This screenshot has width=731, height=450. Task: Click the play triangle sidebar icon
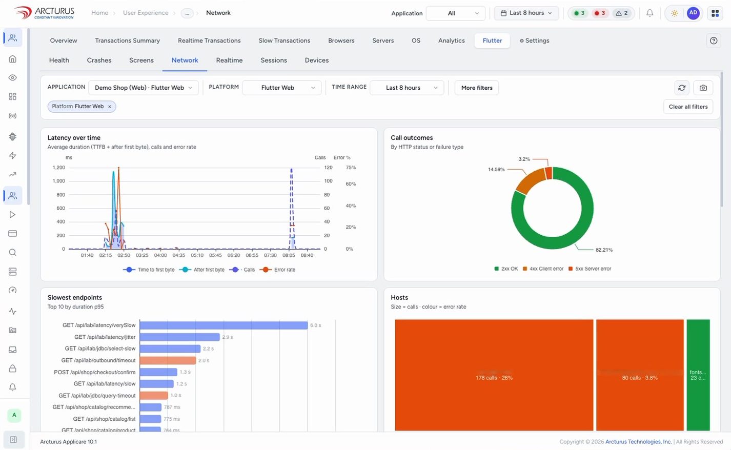click(13, 215)
